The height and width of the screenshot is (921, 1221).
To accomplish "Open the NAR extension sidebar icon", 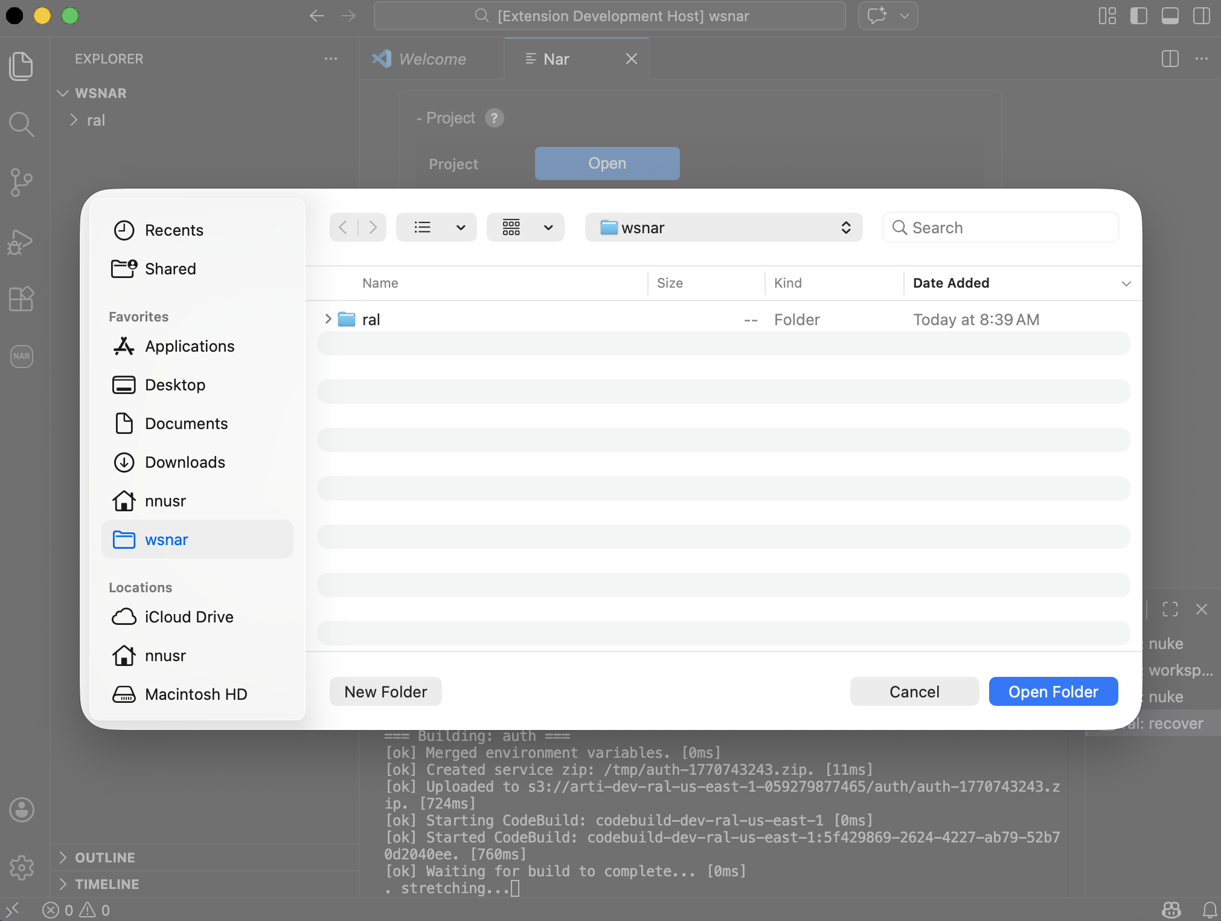I will click(21, 356).
